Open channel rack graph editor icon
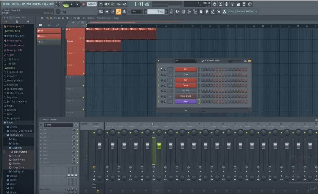Image resolution: width=318 pixels, height=194 pixels. click(245, 61)
